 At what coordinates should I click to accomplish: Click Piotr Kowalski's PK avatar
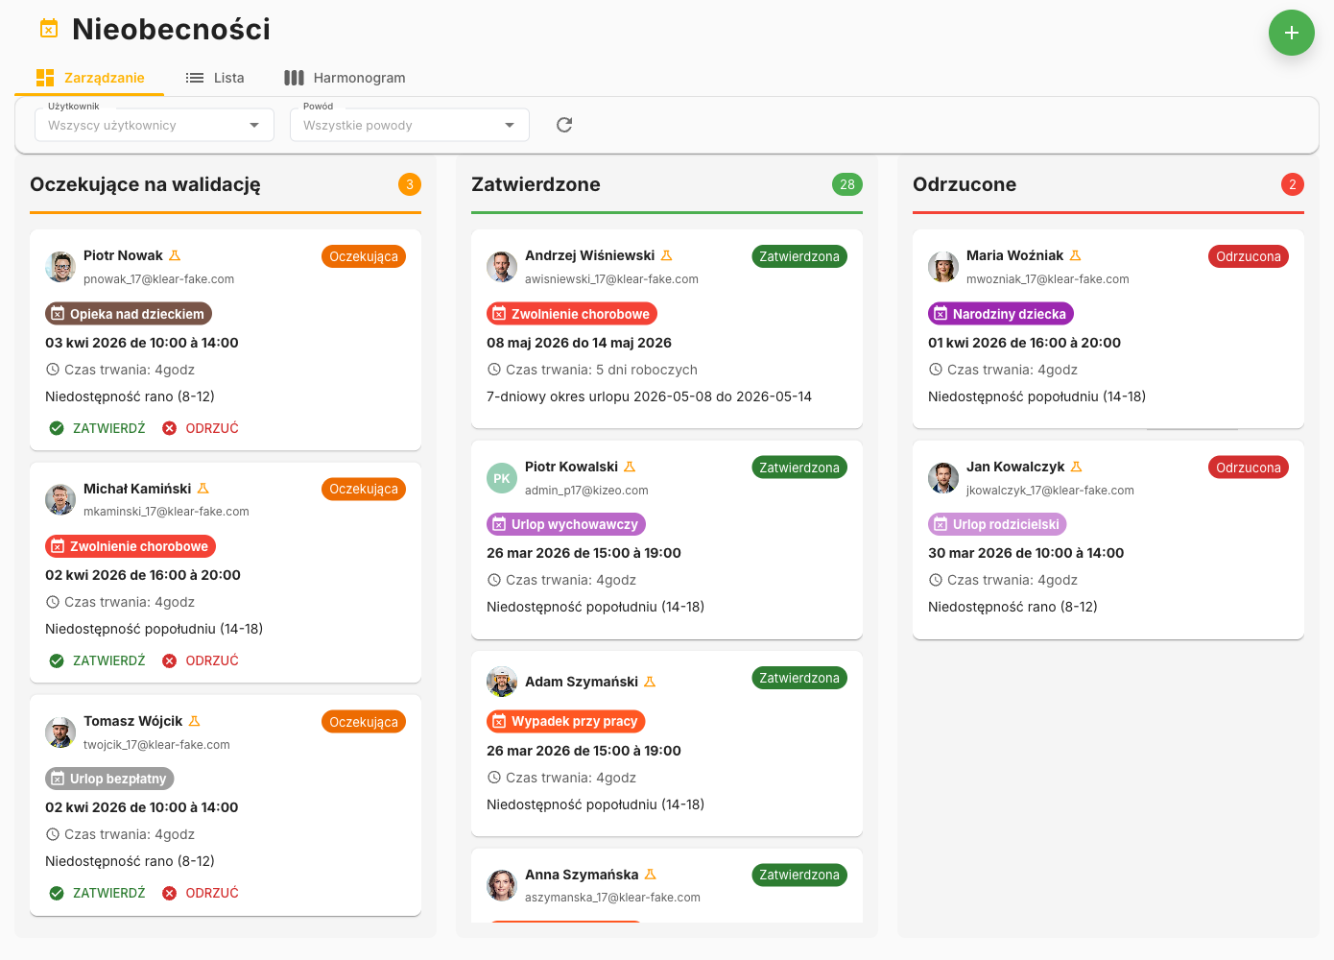point(502,478)
